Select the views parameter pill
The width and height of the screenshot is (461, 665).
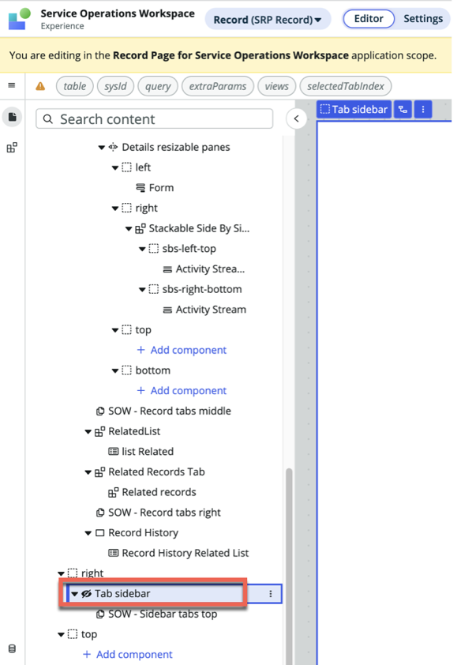click(x=276, y=86)
